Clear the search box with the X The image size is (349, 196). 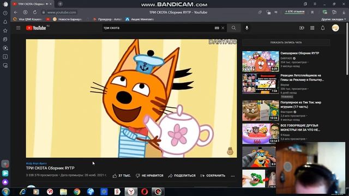(223, 28)
